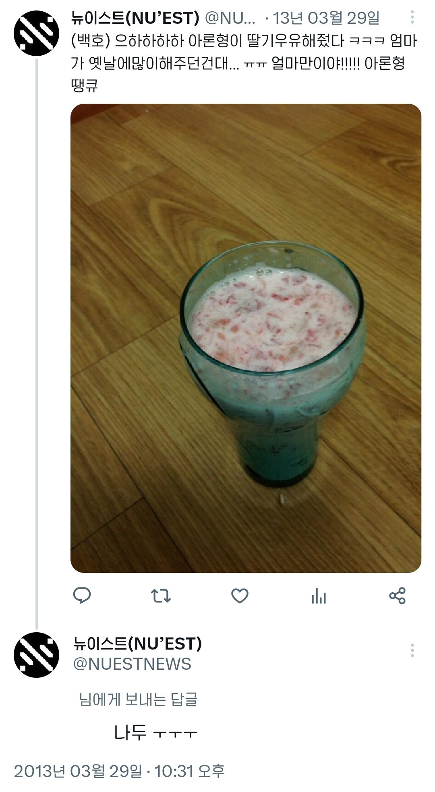Open NU'EST avatar on the top tweet
435x792 pixels.
37,33
